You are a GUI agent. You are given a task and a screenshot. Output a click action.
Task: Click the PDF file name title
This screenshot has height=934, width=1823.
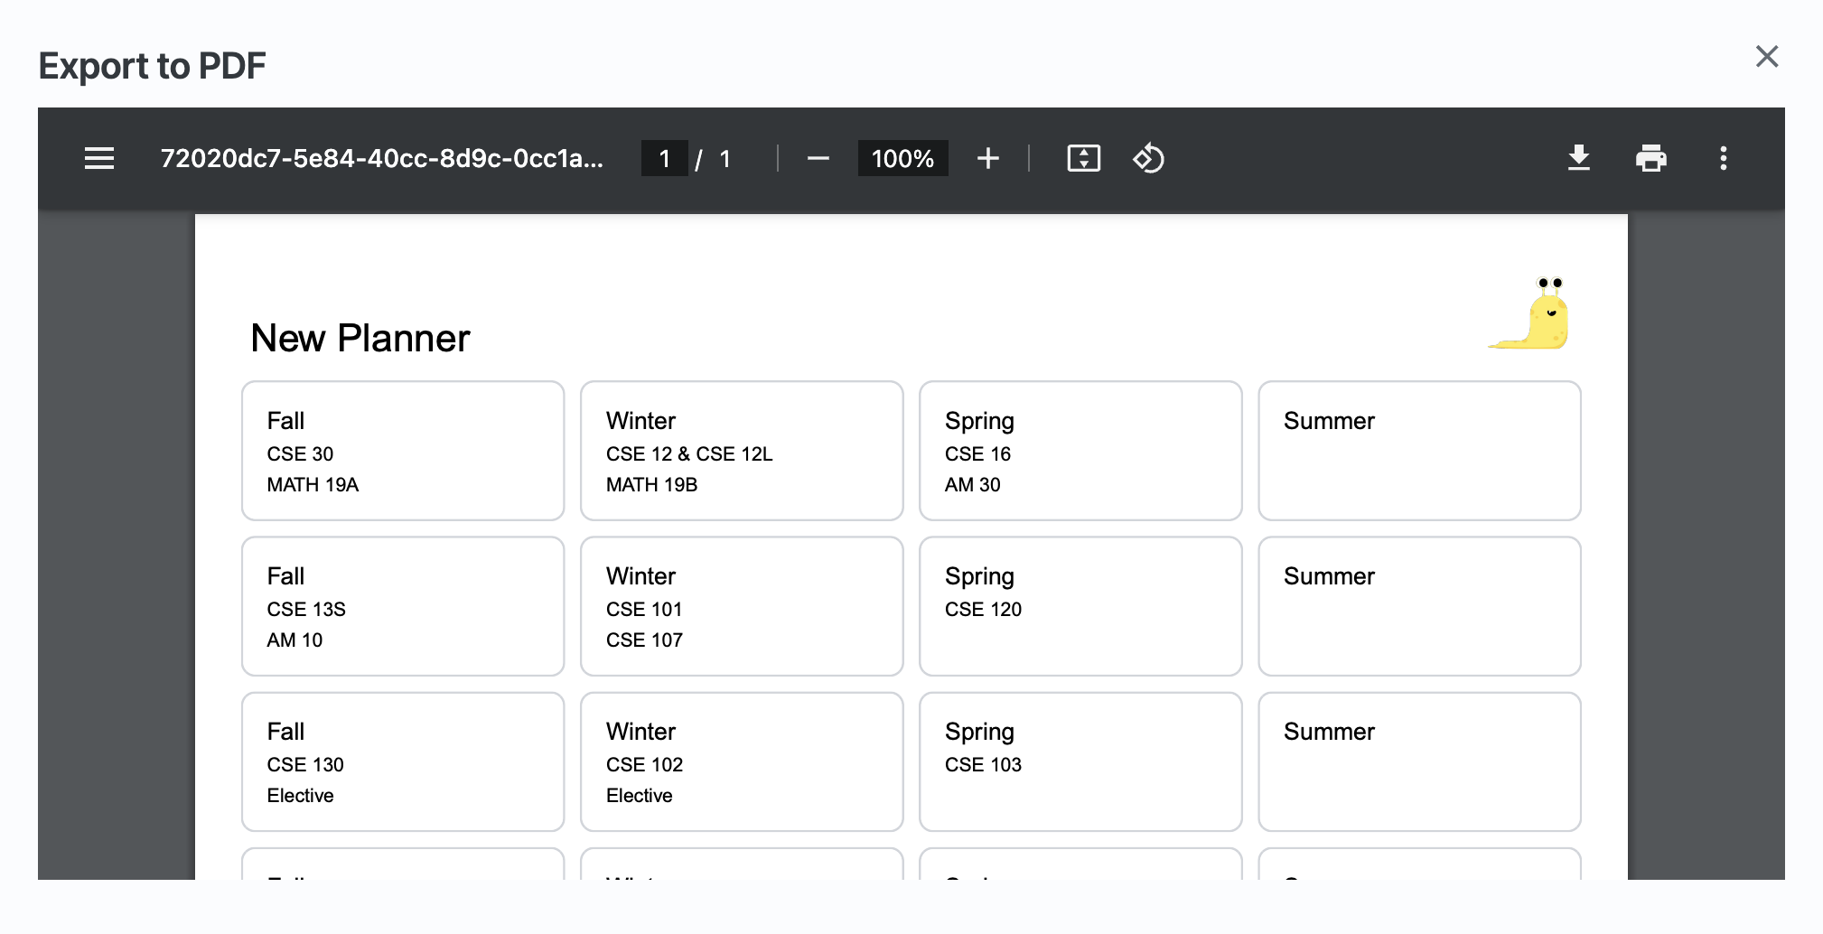coord(381,159)
